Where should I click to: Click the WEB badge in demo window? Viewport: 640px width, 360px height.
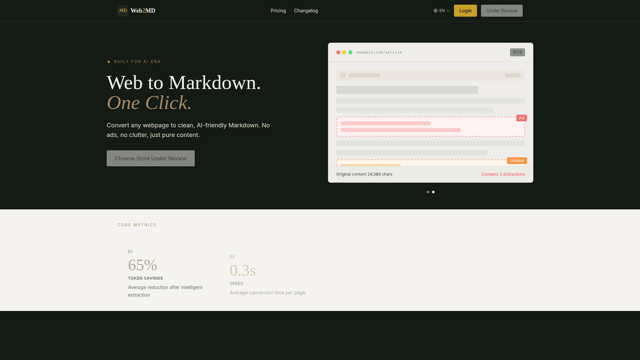(517, 52)
